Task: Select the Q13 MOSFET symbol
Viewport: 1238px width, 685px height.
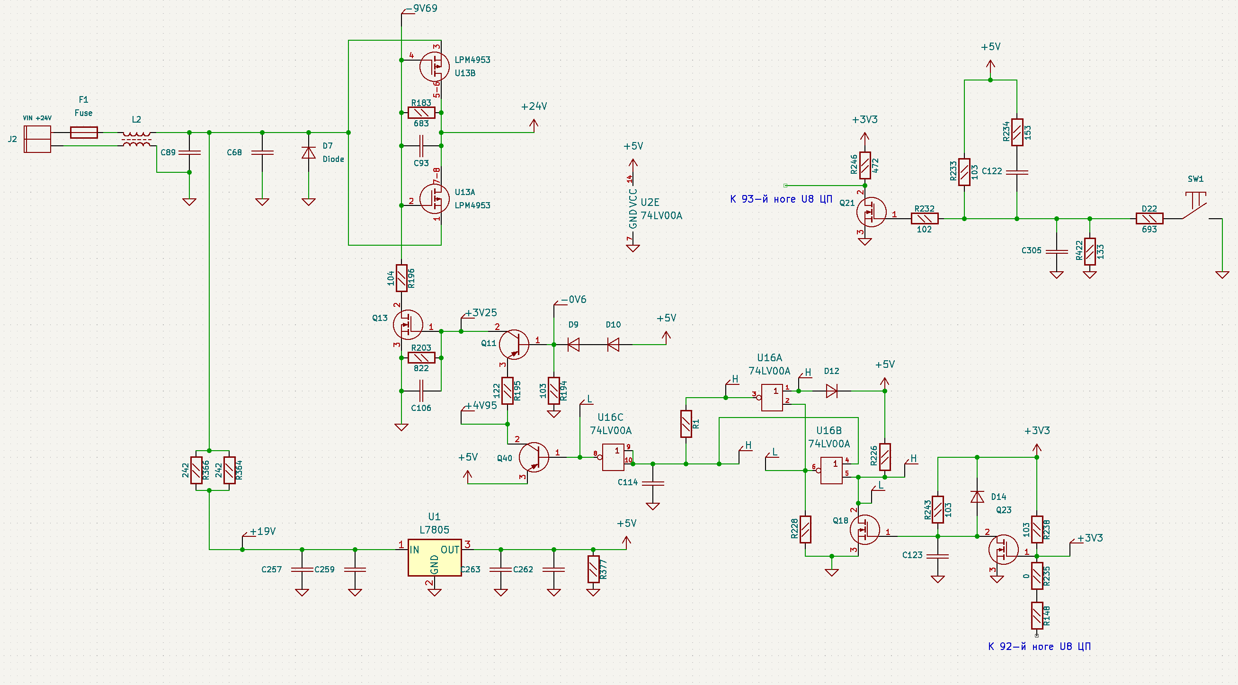Action: tap(408, 324)
